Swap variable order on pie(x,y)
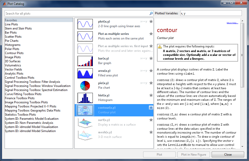Viewport: 249px width, 161px height. point(144,83)
